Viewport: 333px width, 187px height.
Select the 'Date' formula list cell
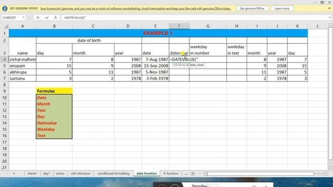coord(54,98)
